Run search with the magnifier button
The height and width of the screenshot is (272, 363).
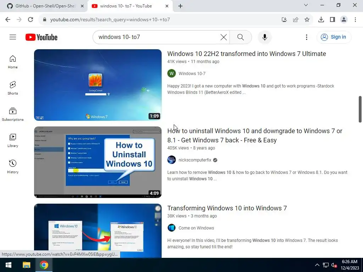coord(241,37)
